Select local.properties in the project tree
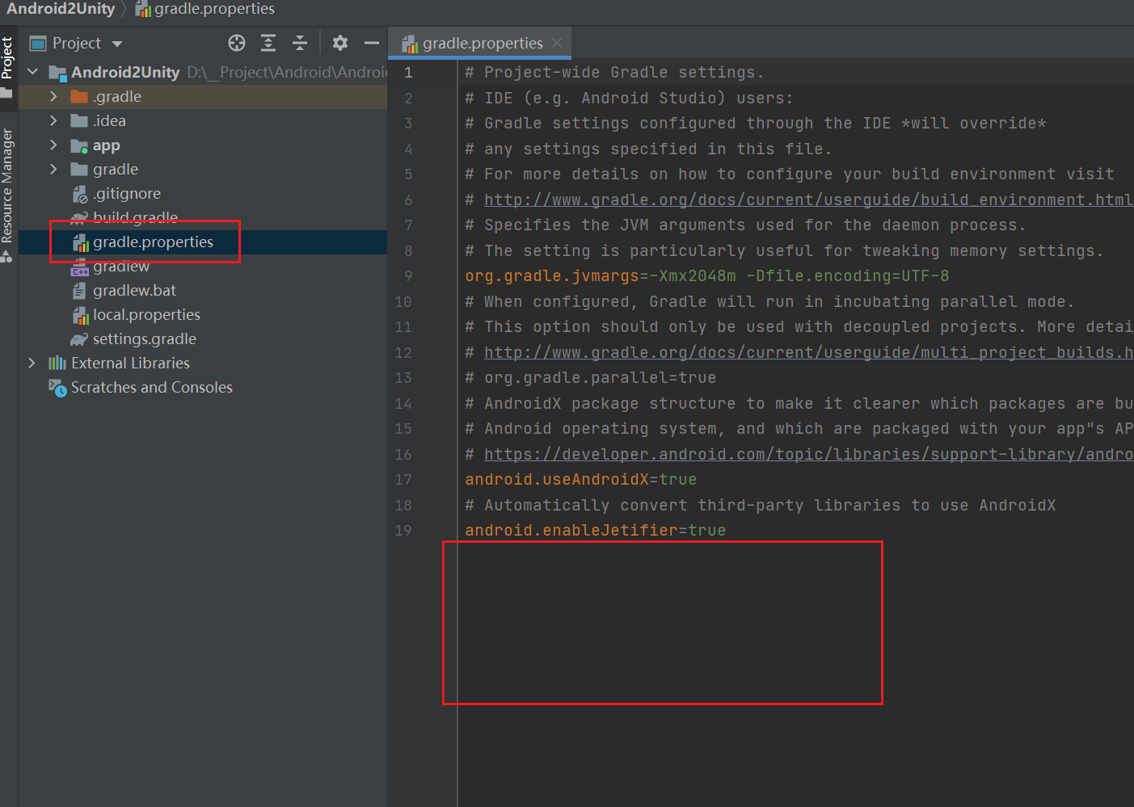The width and height of the screenshot is (1134, 807). tap(146, 314)
